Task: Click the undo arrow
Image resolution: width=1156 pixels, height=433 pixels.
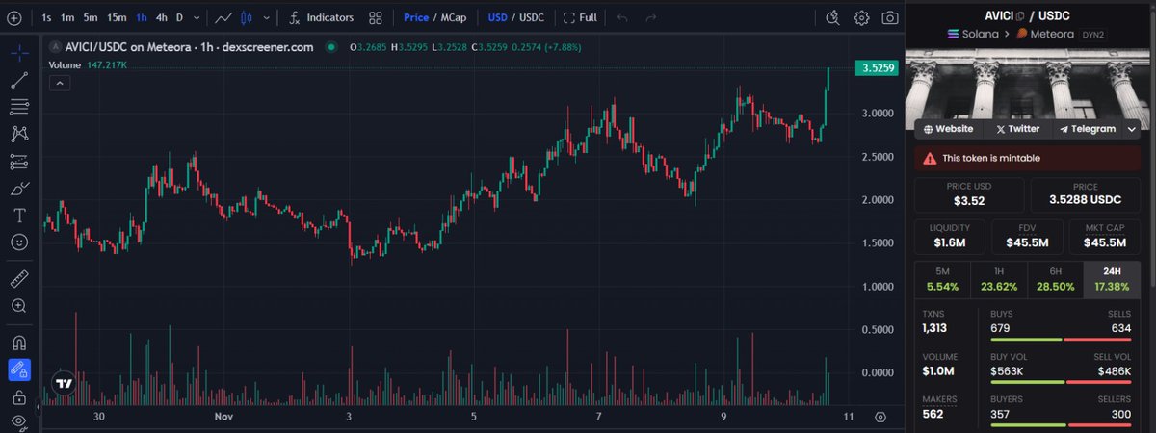Action: 622,17
